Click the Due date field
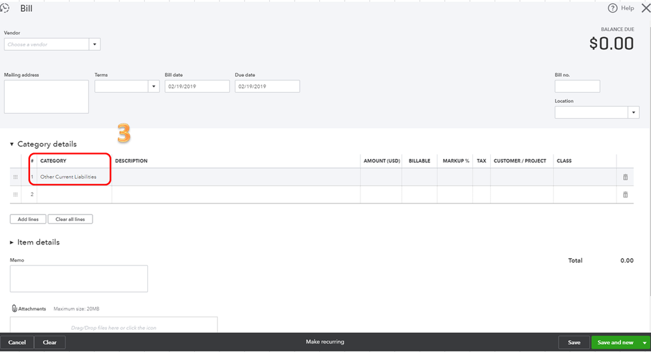 coord(267,86)
